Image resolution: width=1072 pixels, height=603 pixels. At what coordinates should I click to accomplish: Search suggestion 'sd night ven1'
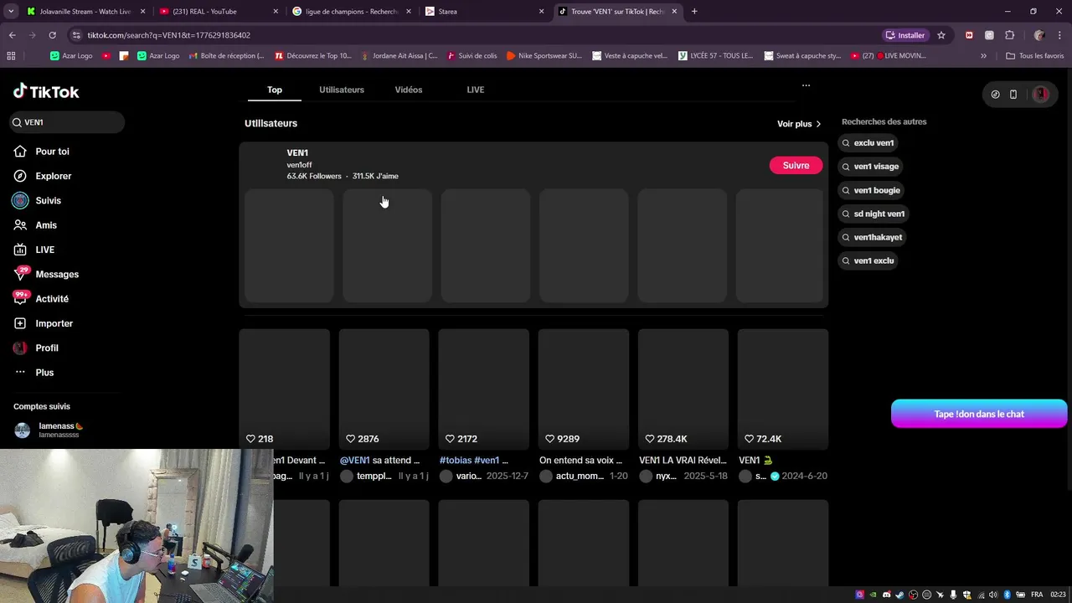(x=874, y=214)
